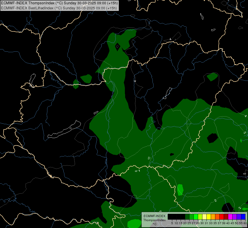248x228 pixels.
Task: Pick the bright green 27–29 legend swatch
Action: coord(196,217)
